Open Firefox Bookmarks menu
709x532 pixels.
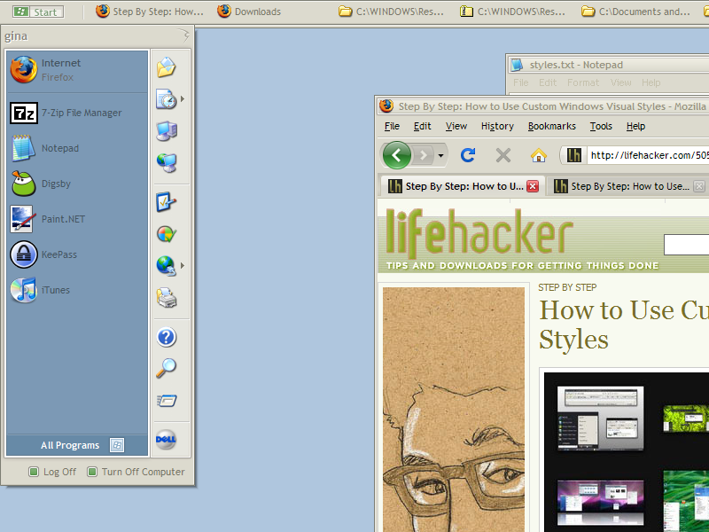pos(551,126)
